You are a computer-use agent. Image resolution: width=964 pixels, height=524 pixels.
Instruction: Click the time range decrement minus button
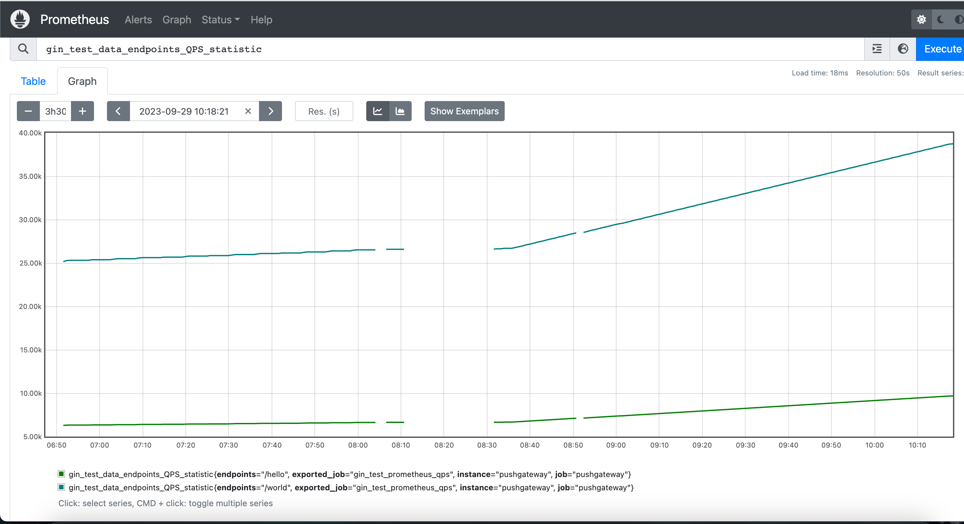pos(29,111)
